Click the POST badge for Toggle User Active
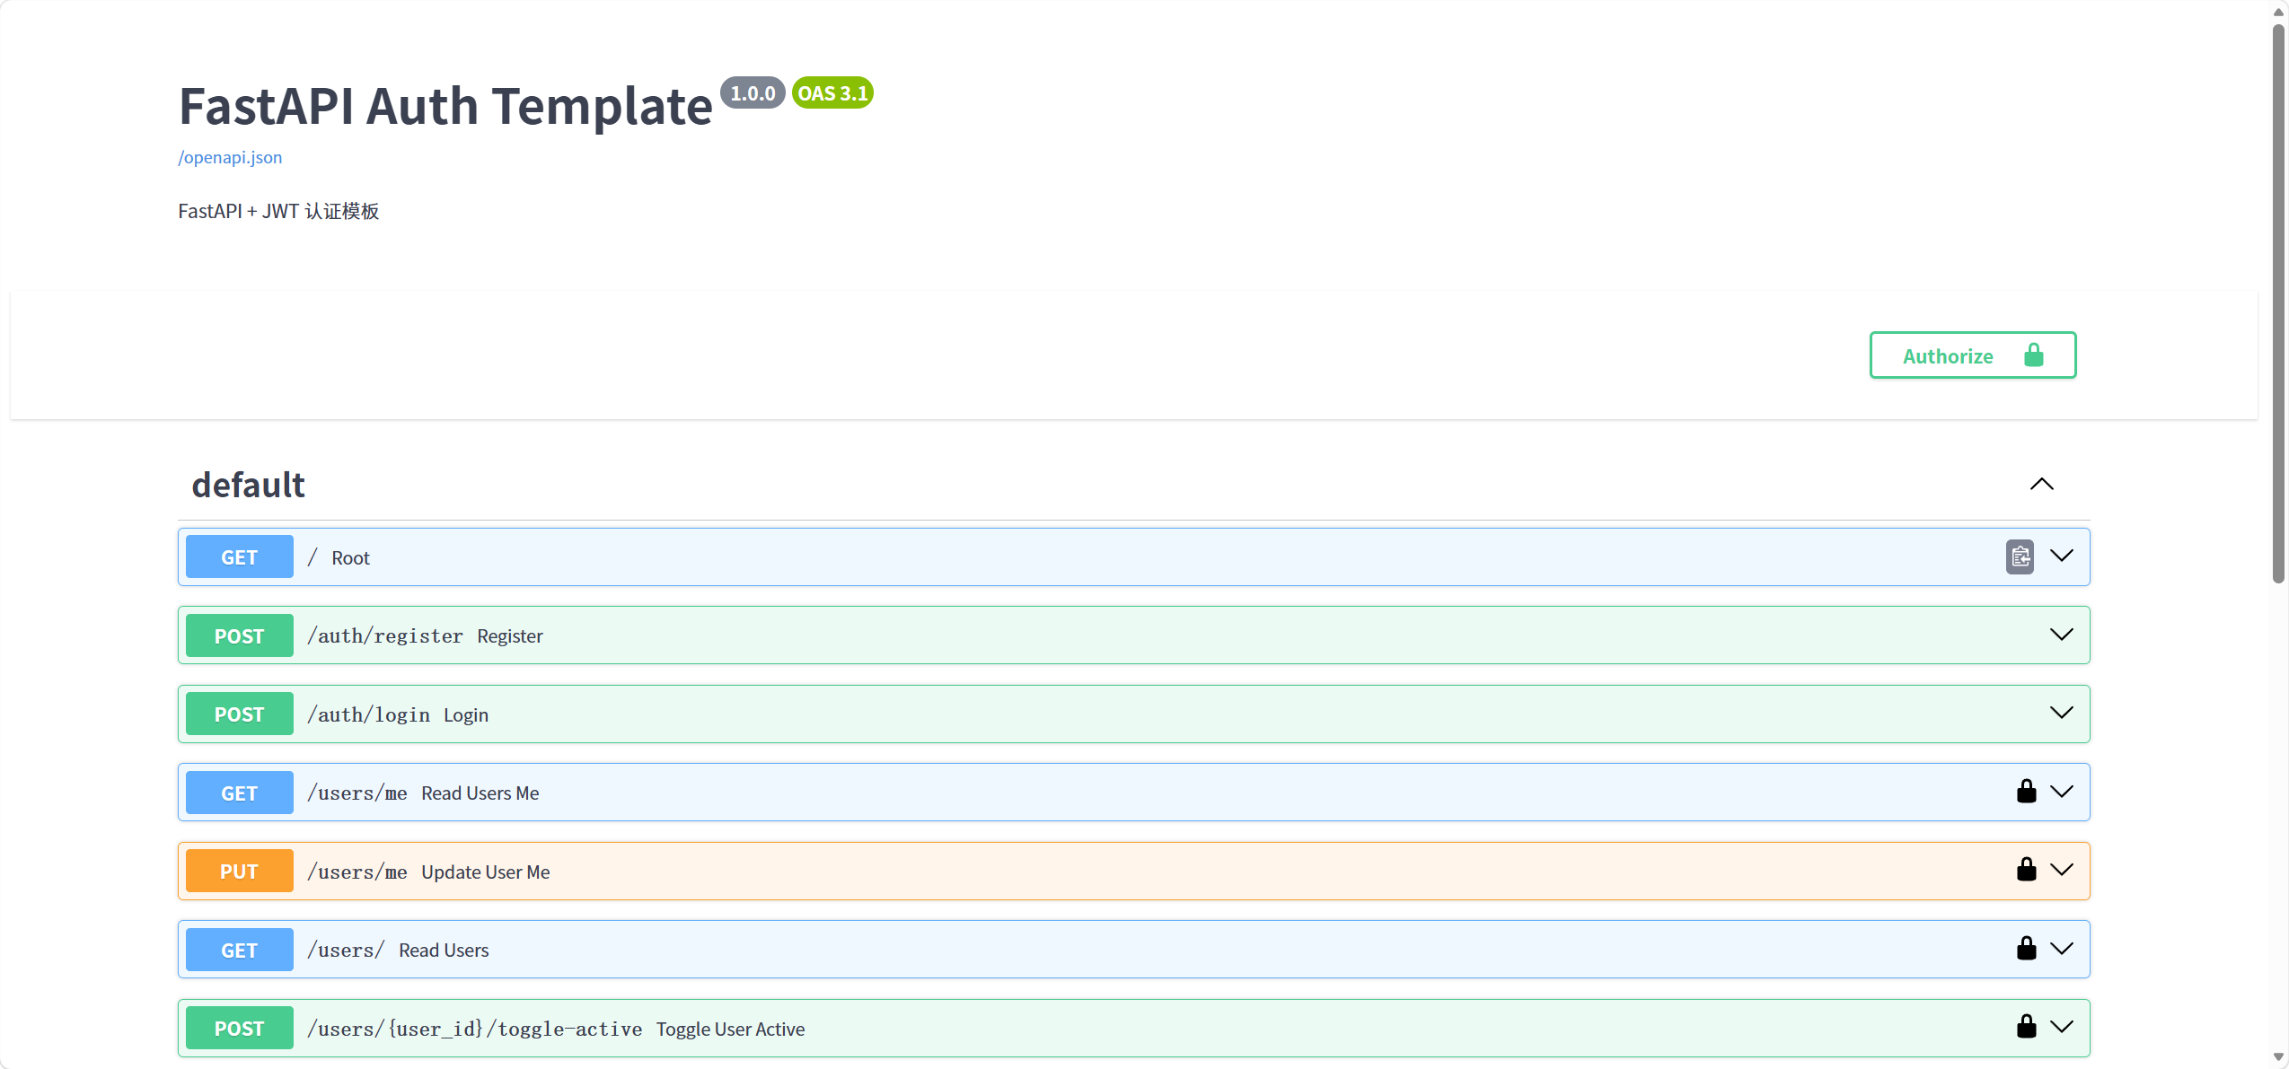Image resolution: width=2289 pixels, height=1069 pixels. click(240, 1029)
